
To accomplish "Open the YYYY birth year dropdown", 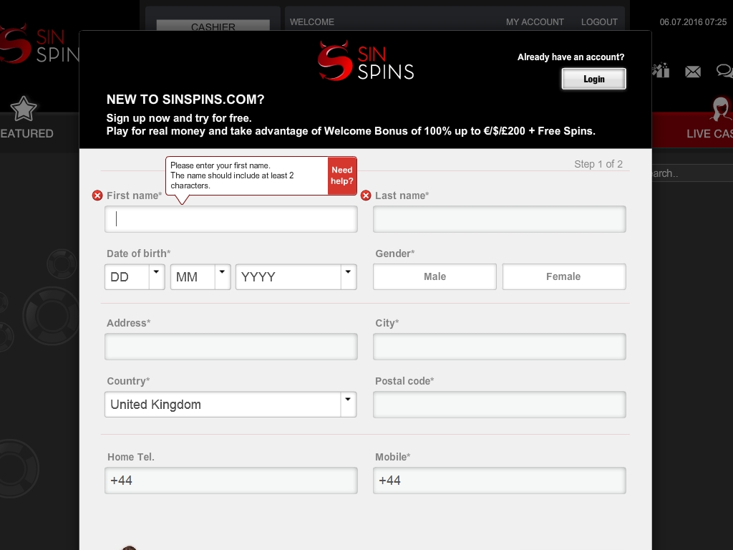I will pos(296,276).
